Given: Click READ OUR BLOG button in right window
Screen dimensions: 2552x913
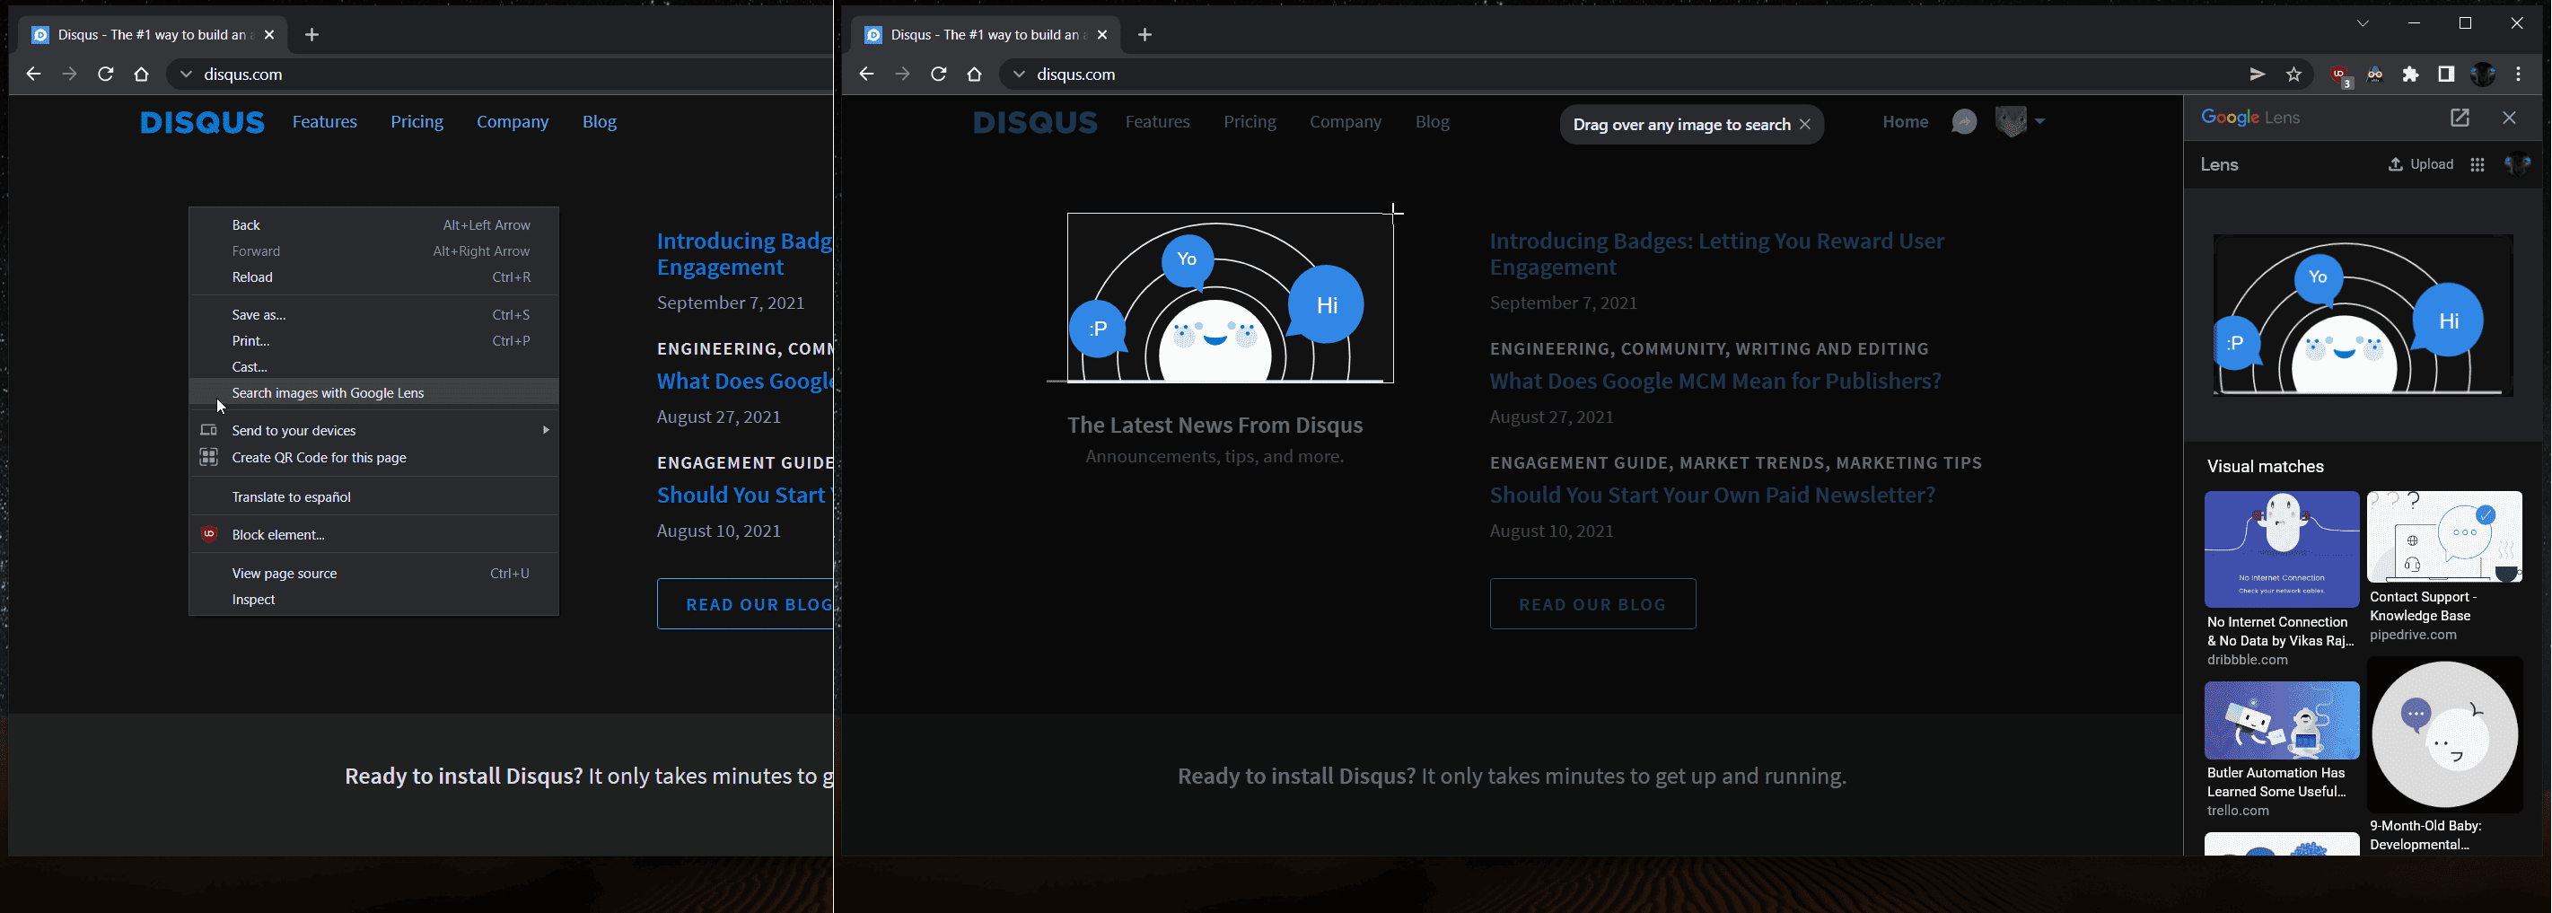Looking at the screenshot, I should click(x=1593, y=603).
